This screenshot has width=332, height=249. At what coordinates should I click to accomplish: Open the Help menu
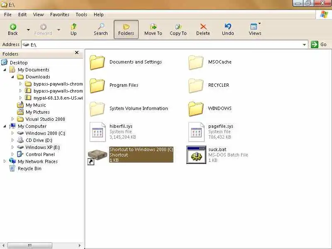[x=99, y=15]
